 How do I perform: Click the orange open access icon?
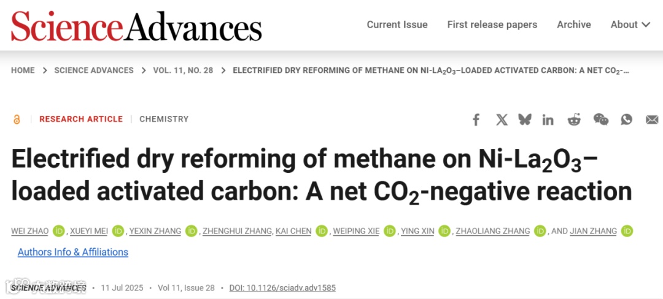click(x=17, y=119)
